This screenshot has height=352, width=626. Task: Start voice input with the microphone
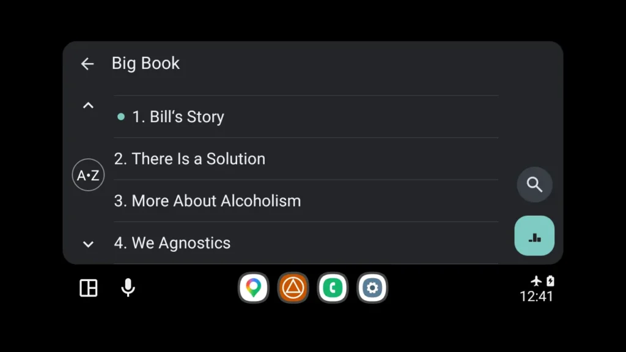click(127, 288)
